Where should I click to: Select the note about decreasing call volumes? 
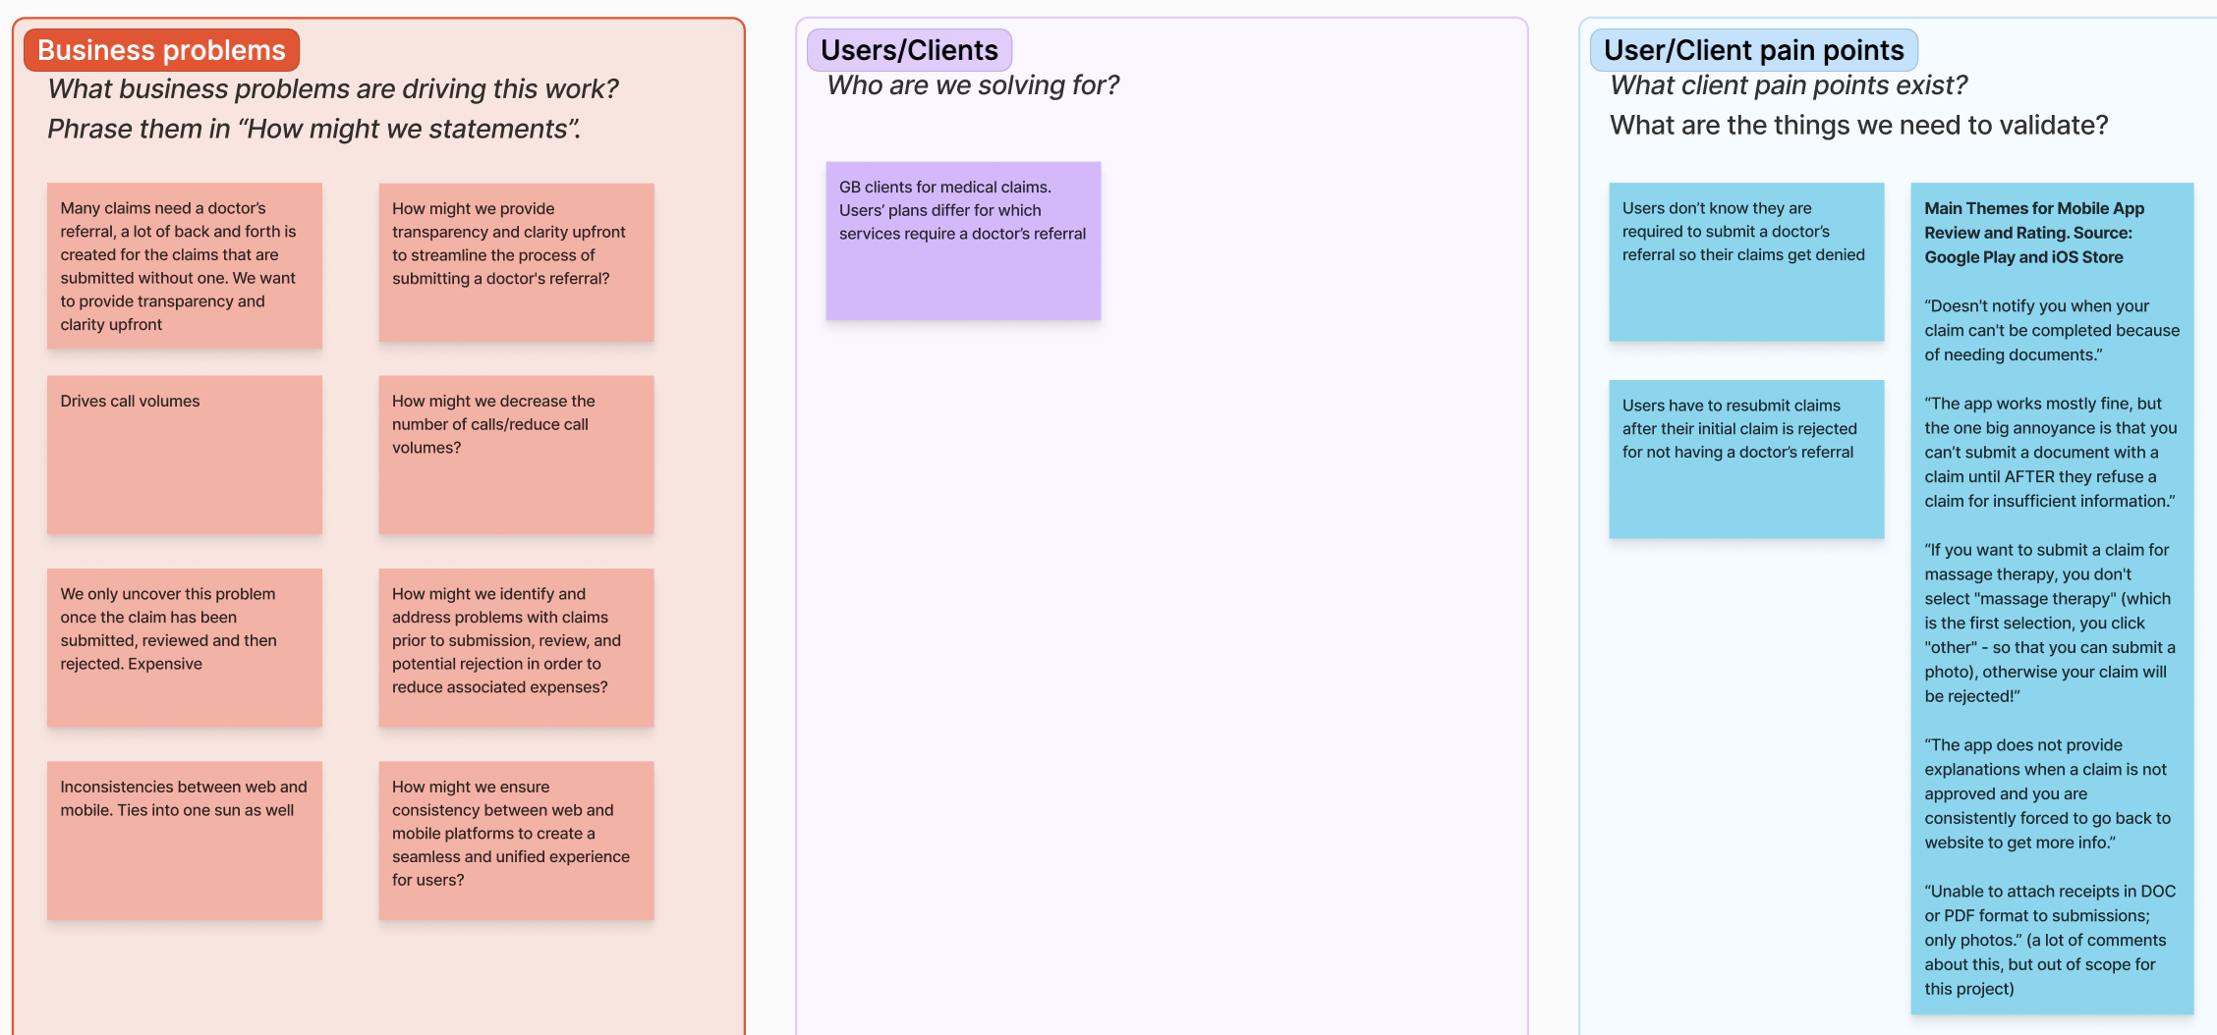point(516,455)
